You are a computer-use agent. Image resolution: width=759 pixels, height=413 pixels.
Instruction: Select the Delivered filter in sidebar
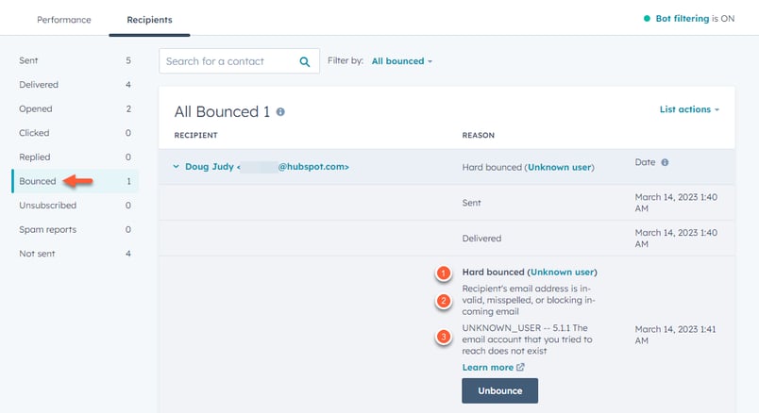[x=39, y=85]
